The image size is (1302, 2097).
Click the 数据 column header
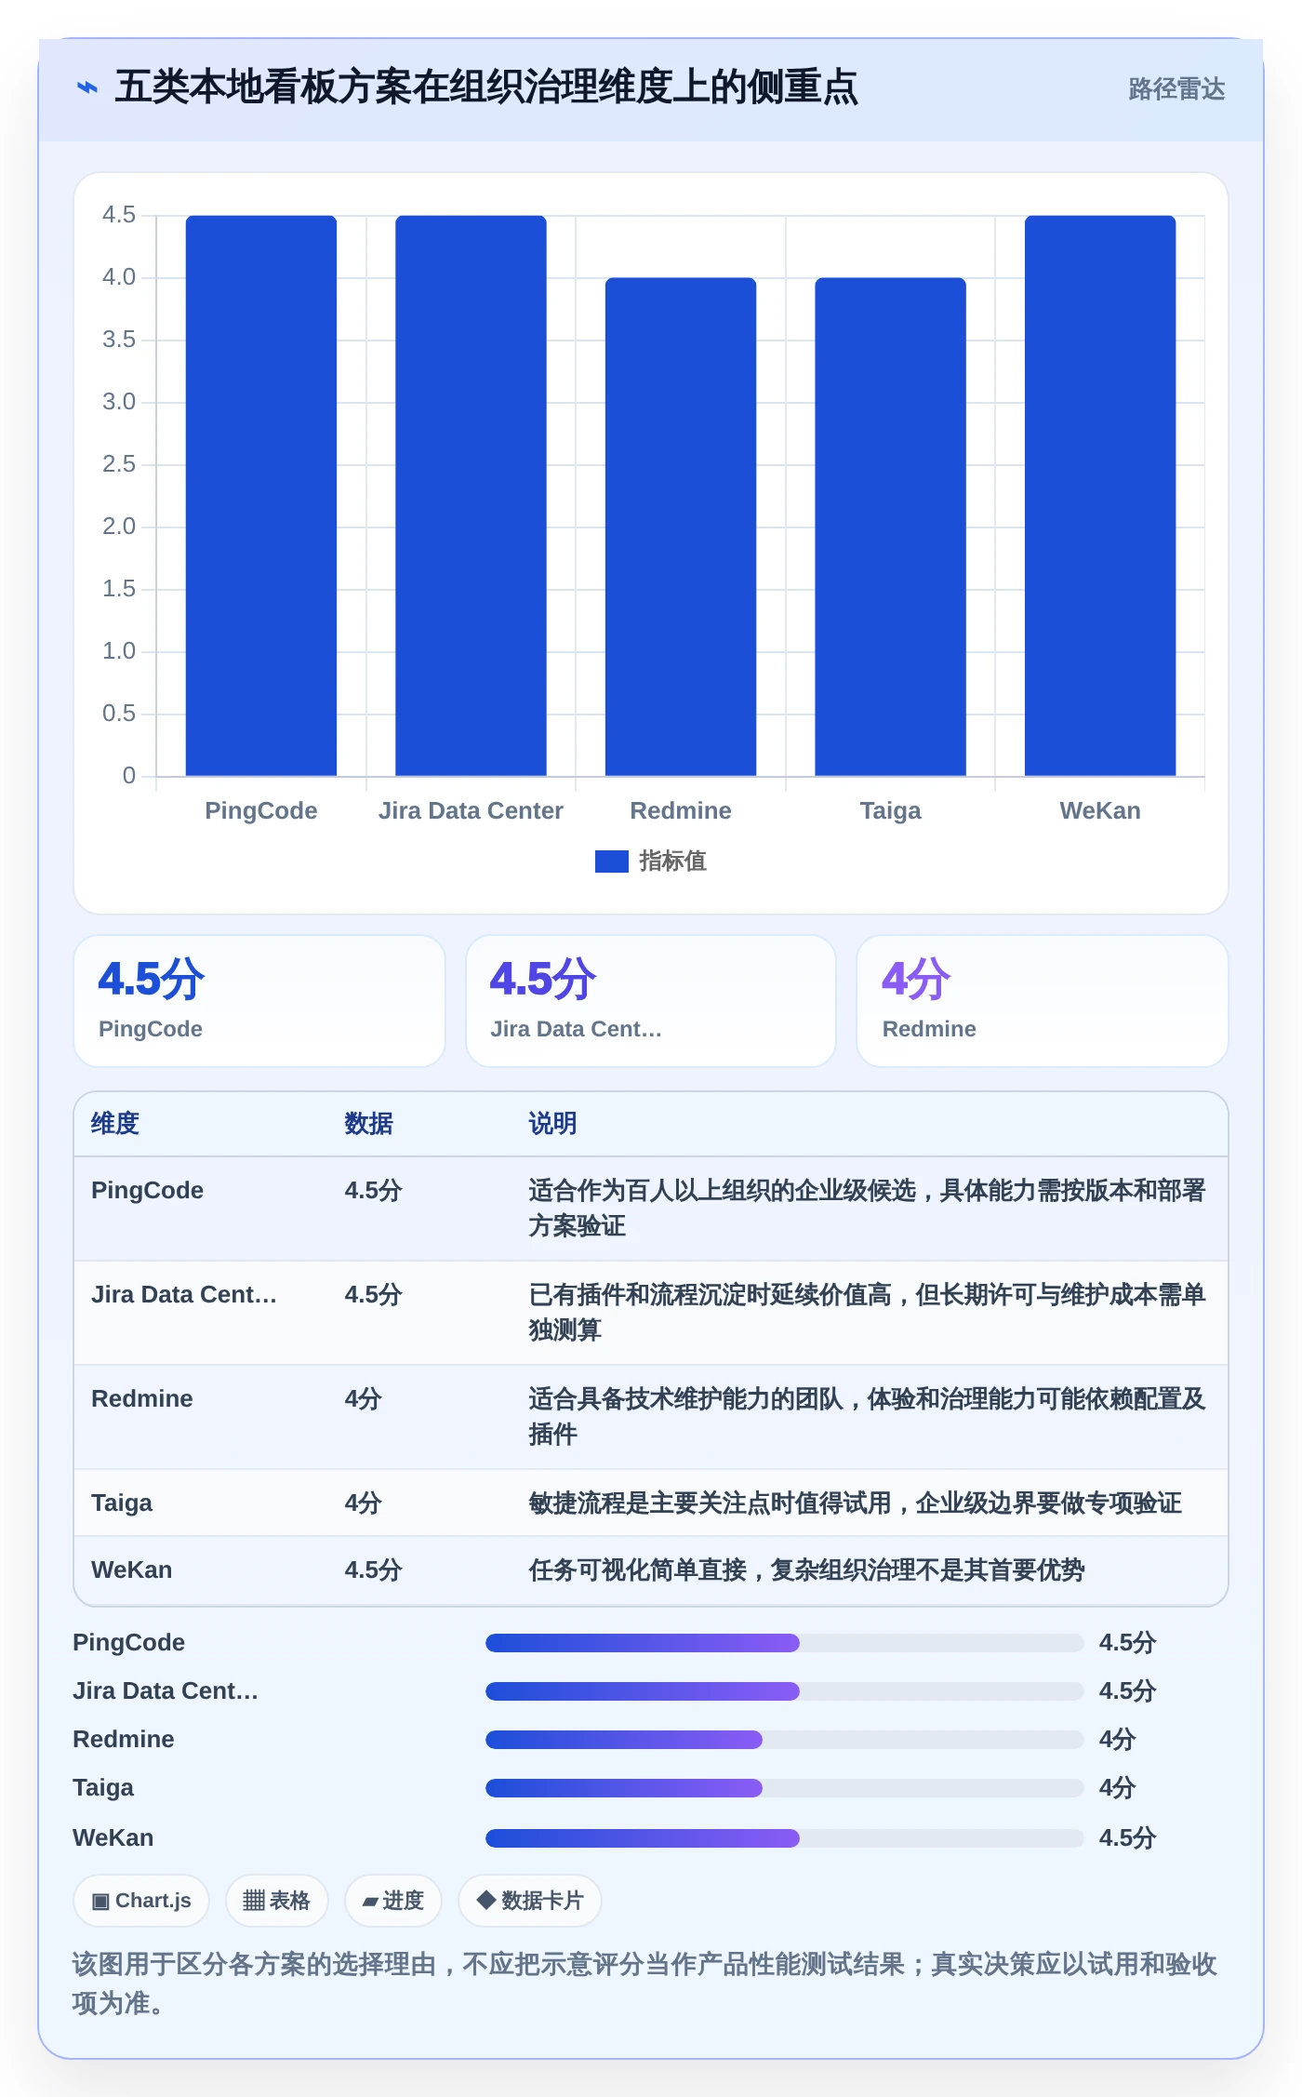coord(368,1124)
